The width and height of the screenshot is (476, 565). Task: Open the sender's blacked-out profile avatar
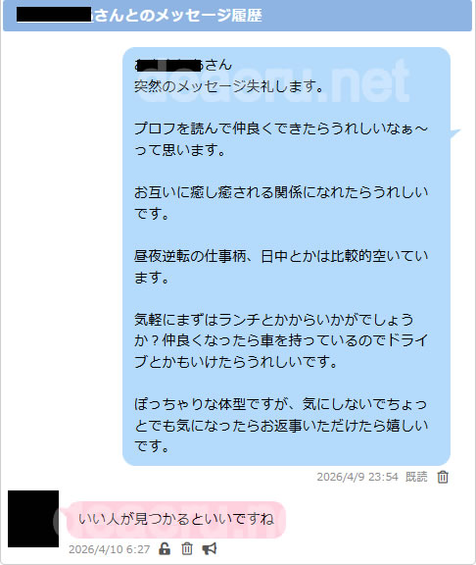[33, 519]
